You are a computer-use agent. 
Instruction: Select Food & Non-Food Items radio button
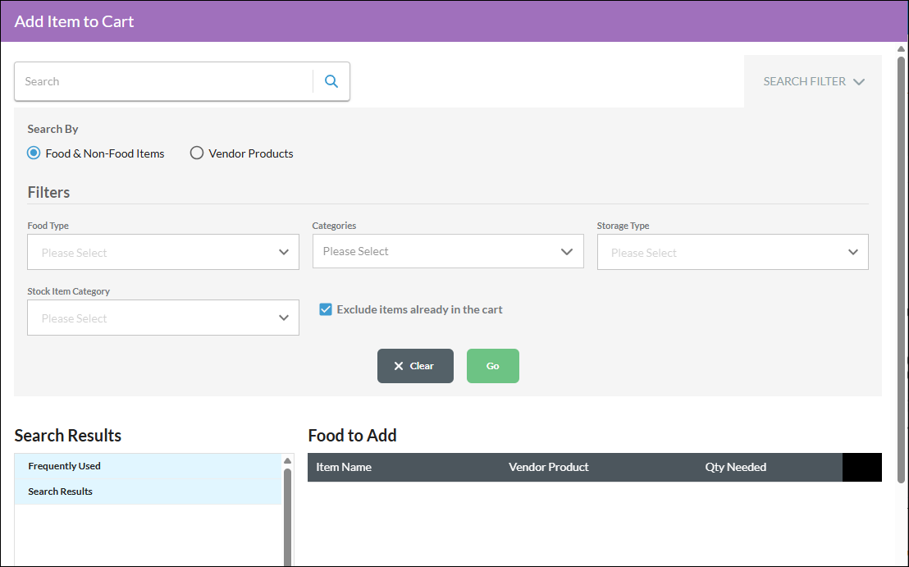pyautogui.click(x=34, y=153)
